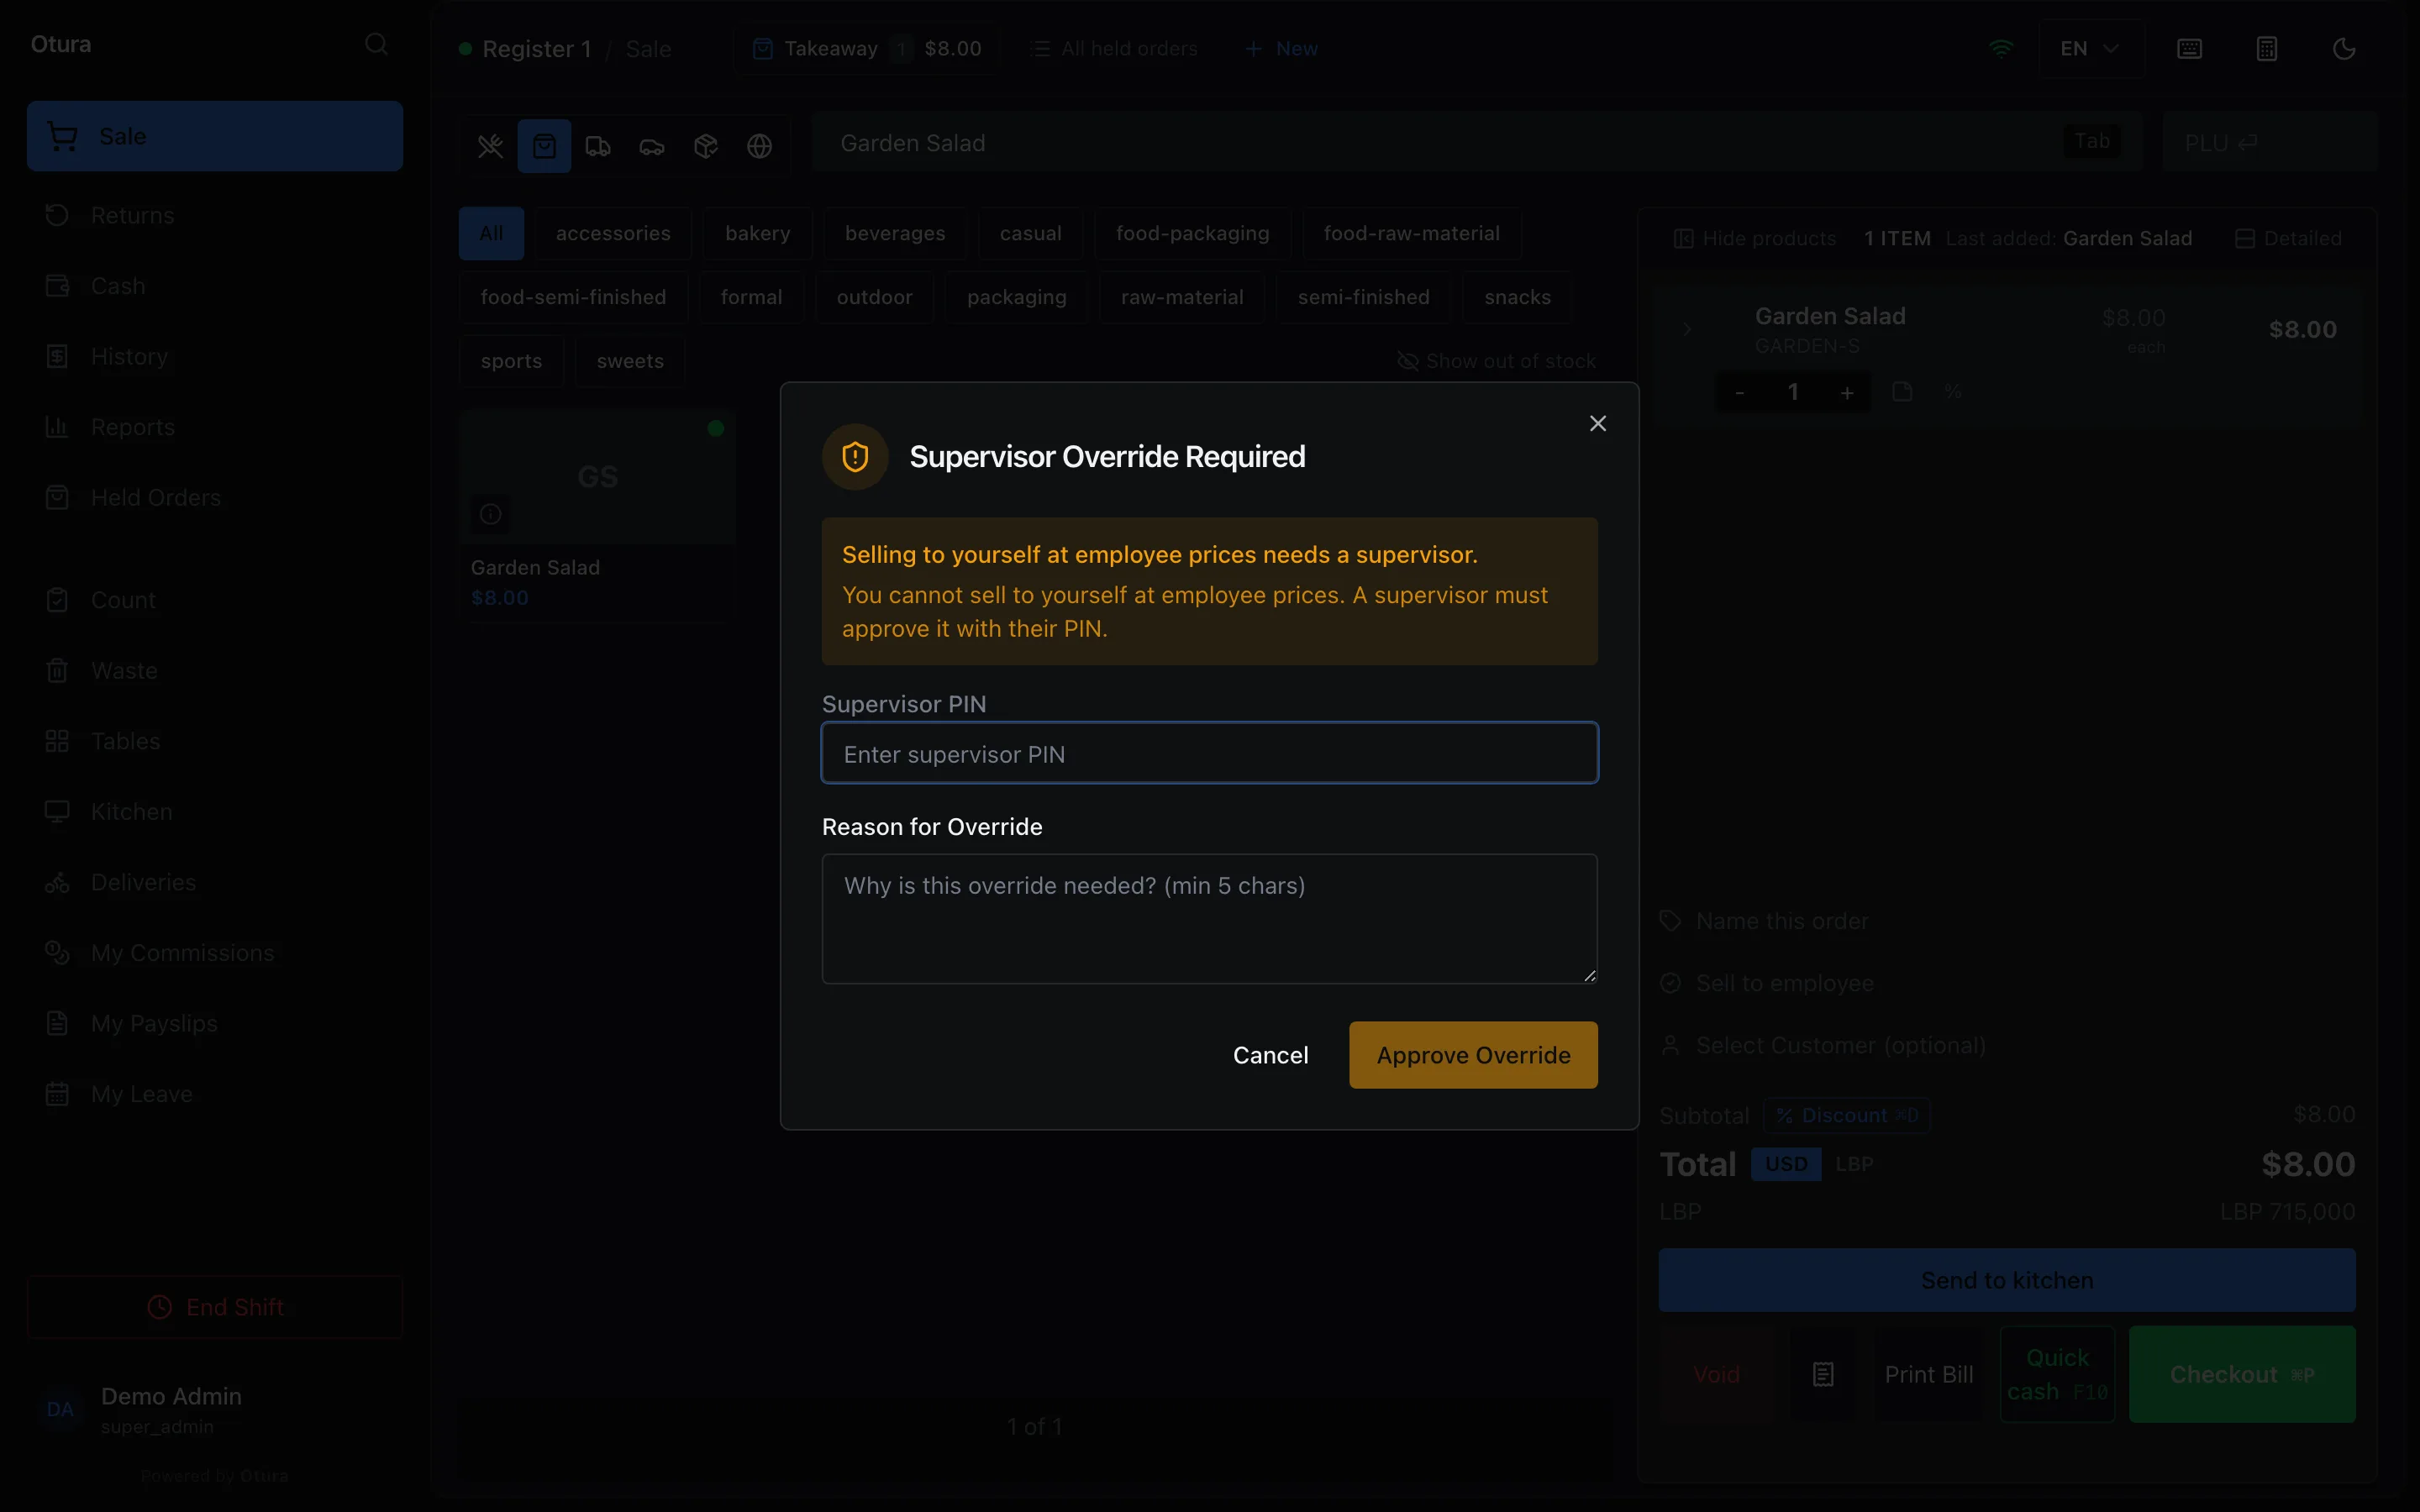Open Tables in sidebar
The width and height of the screenshot is (2420, 1512).
[215, 741]
